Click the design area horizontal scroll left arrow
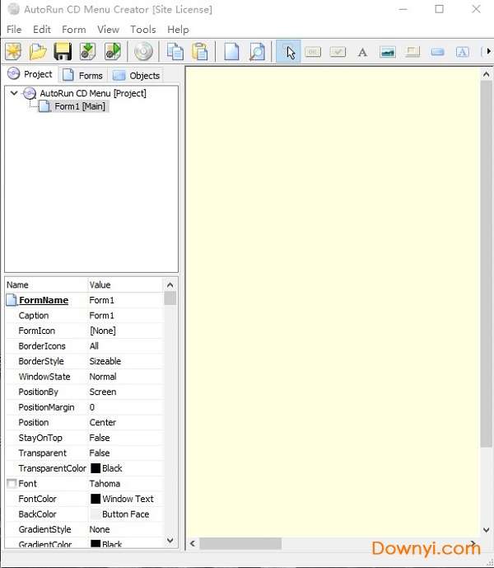The width and height of the screenshot is (494, 568). pos(193,543)
